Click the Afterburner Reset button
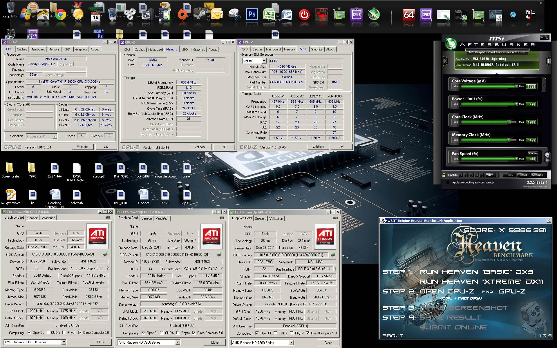 (x=523, y=175)
